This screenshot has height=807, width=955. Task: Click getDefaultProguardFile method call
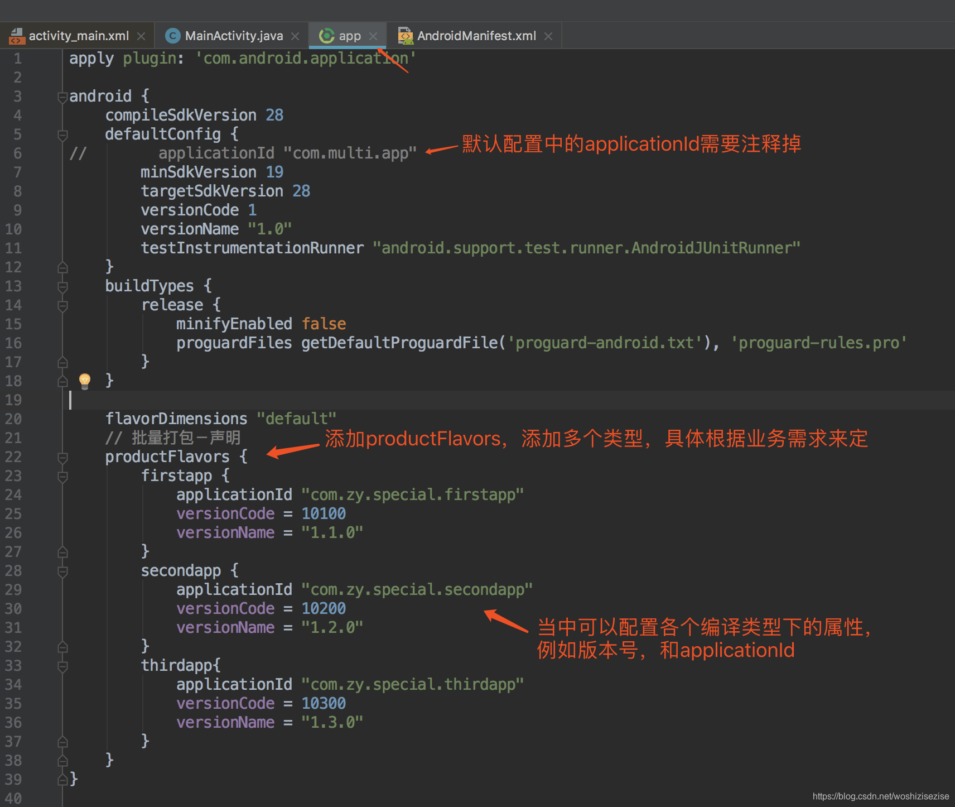click(x=399, y=343)
